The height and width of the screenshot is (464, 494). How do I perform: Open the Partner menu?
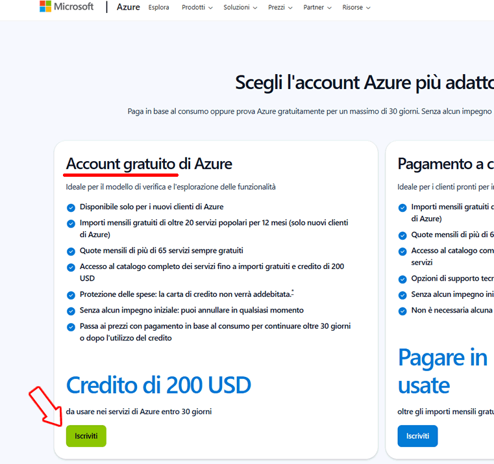[317, 7]
